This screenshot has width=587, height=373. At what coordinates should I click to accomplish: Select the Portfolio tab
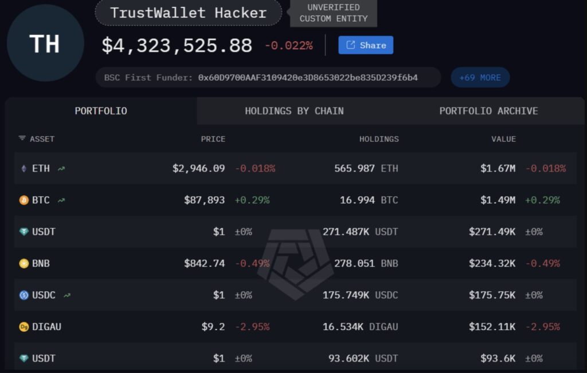[101, 111]
